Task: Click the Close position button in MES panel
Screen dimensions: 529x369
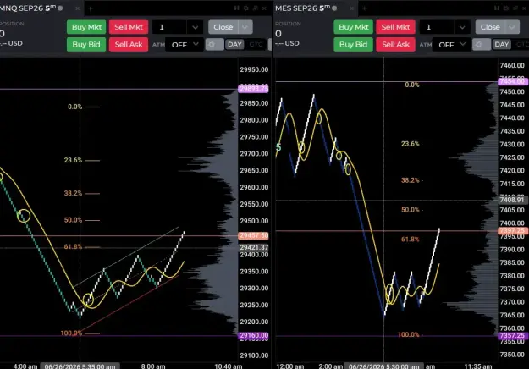Action: click(491, 27)
